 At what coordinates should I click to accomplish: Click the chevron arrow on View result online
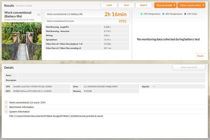[x=203, y=5]
